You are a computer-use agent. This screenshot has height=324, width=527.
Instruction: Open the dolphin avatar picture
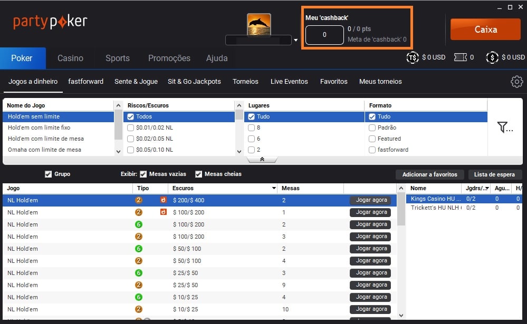259,25
